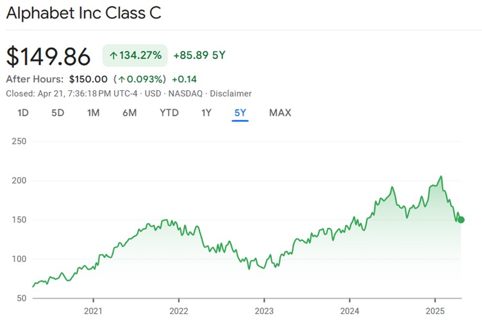
Task: Select the 1Y time range tab
Action: tap(206, 113)
